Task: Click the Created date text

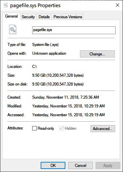Action: pyautogui.click(x=65, y=97)
